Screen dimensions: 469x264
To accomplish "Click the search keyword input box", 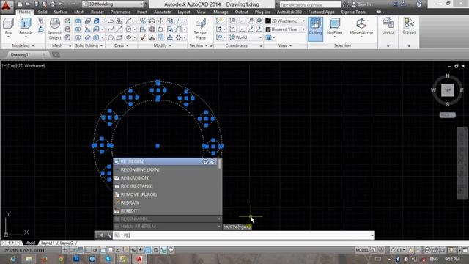I will click(310, 4).
